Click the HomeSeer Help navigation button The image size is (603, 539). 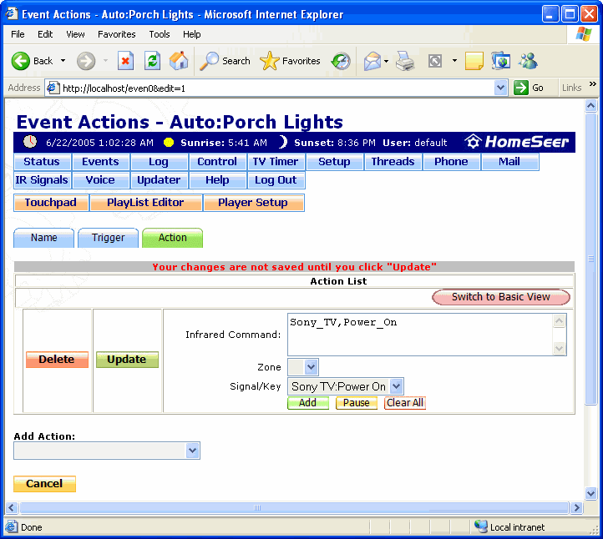(x=217, y=180)
